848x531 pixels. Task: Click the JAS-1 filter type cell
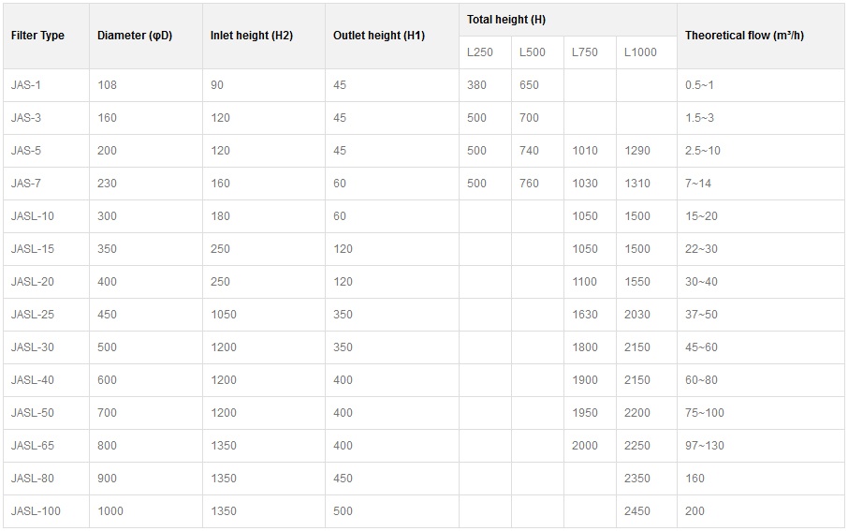(x=26, y=85)
